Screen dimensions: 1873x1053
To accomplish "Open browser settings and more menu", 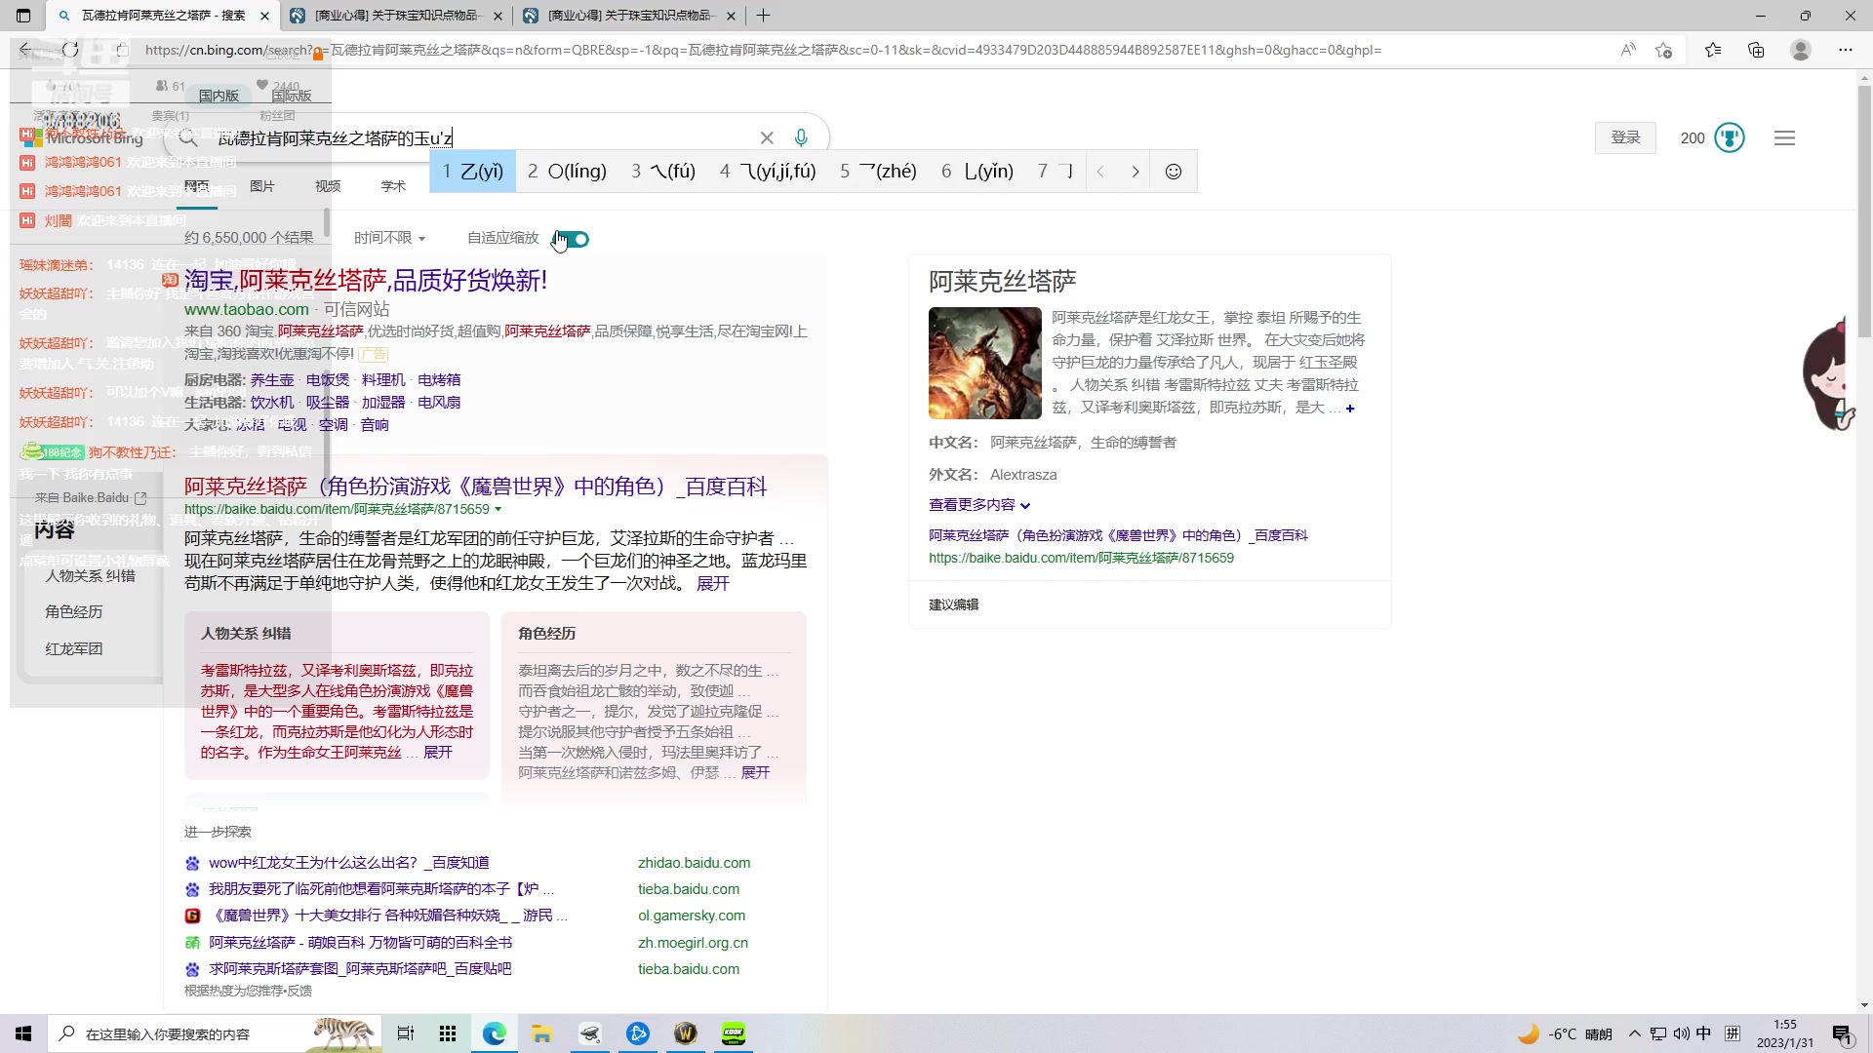I will (1845, 50).
